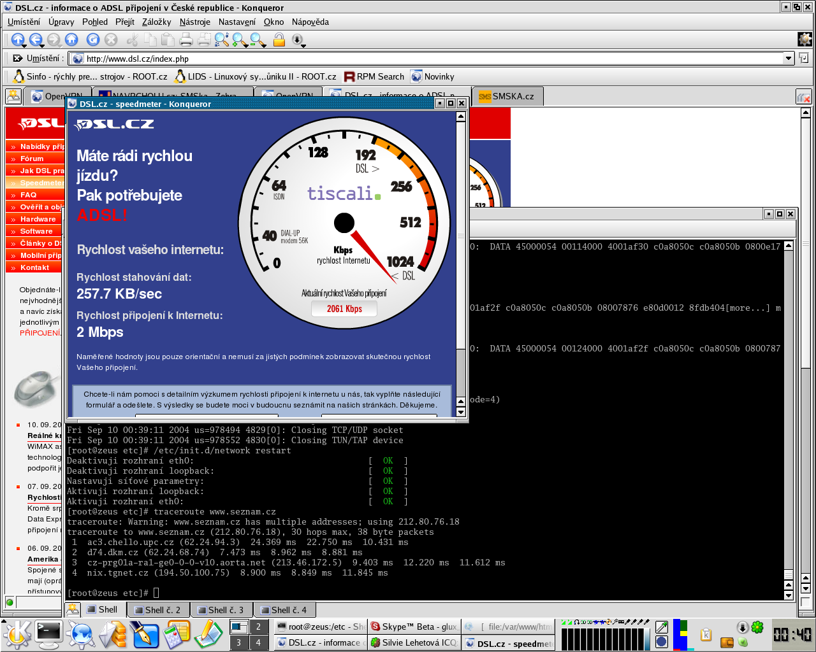Clear the location bar with the X icon
Image resolution: width=816 pixels, height=652 pixels.
[18, 58]
